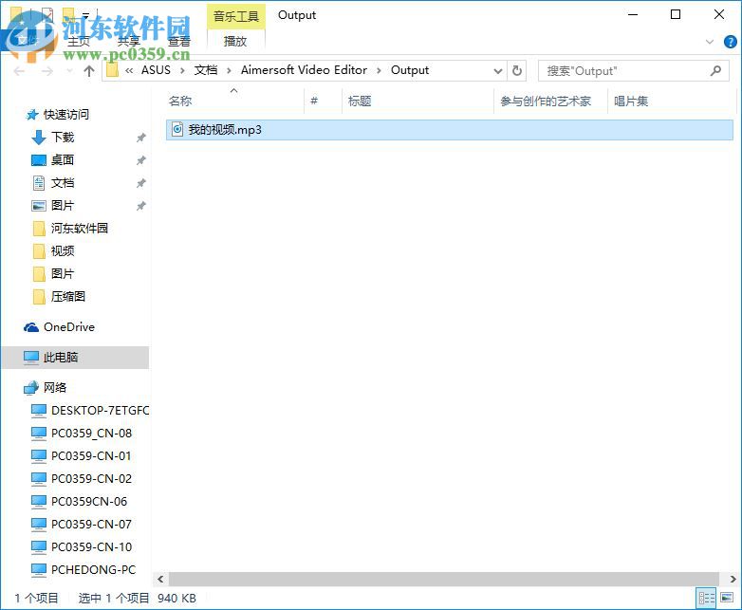Maximize the Output window
The width and height of the screenshot is (742, 610).
pyautogui.click(x=676, y=14)
